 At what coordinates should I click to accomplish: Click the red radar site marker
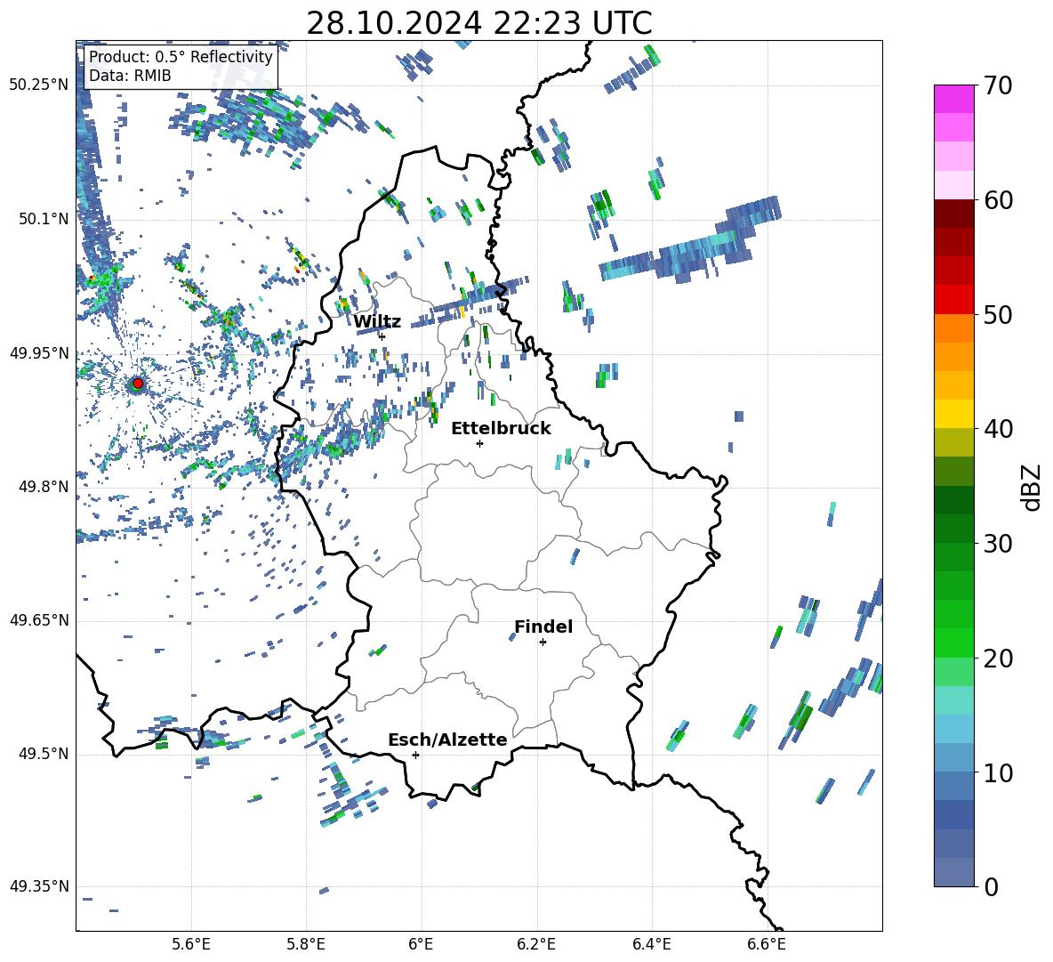click(138, 384)
